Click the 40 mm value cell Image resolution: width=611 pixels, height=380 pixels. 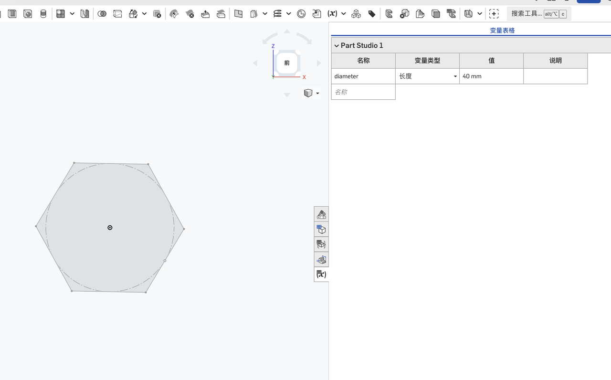[x=491, y=76]
